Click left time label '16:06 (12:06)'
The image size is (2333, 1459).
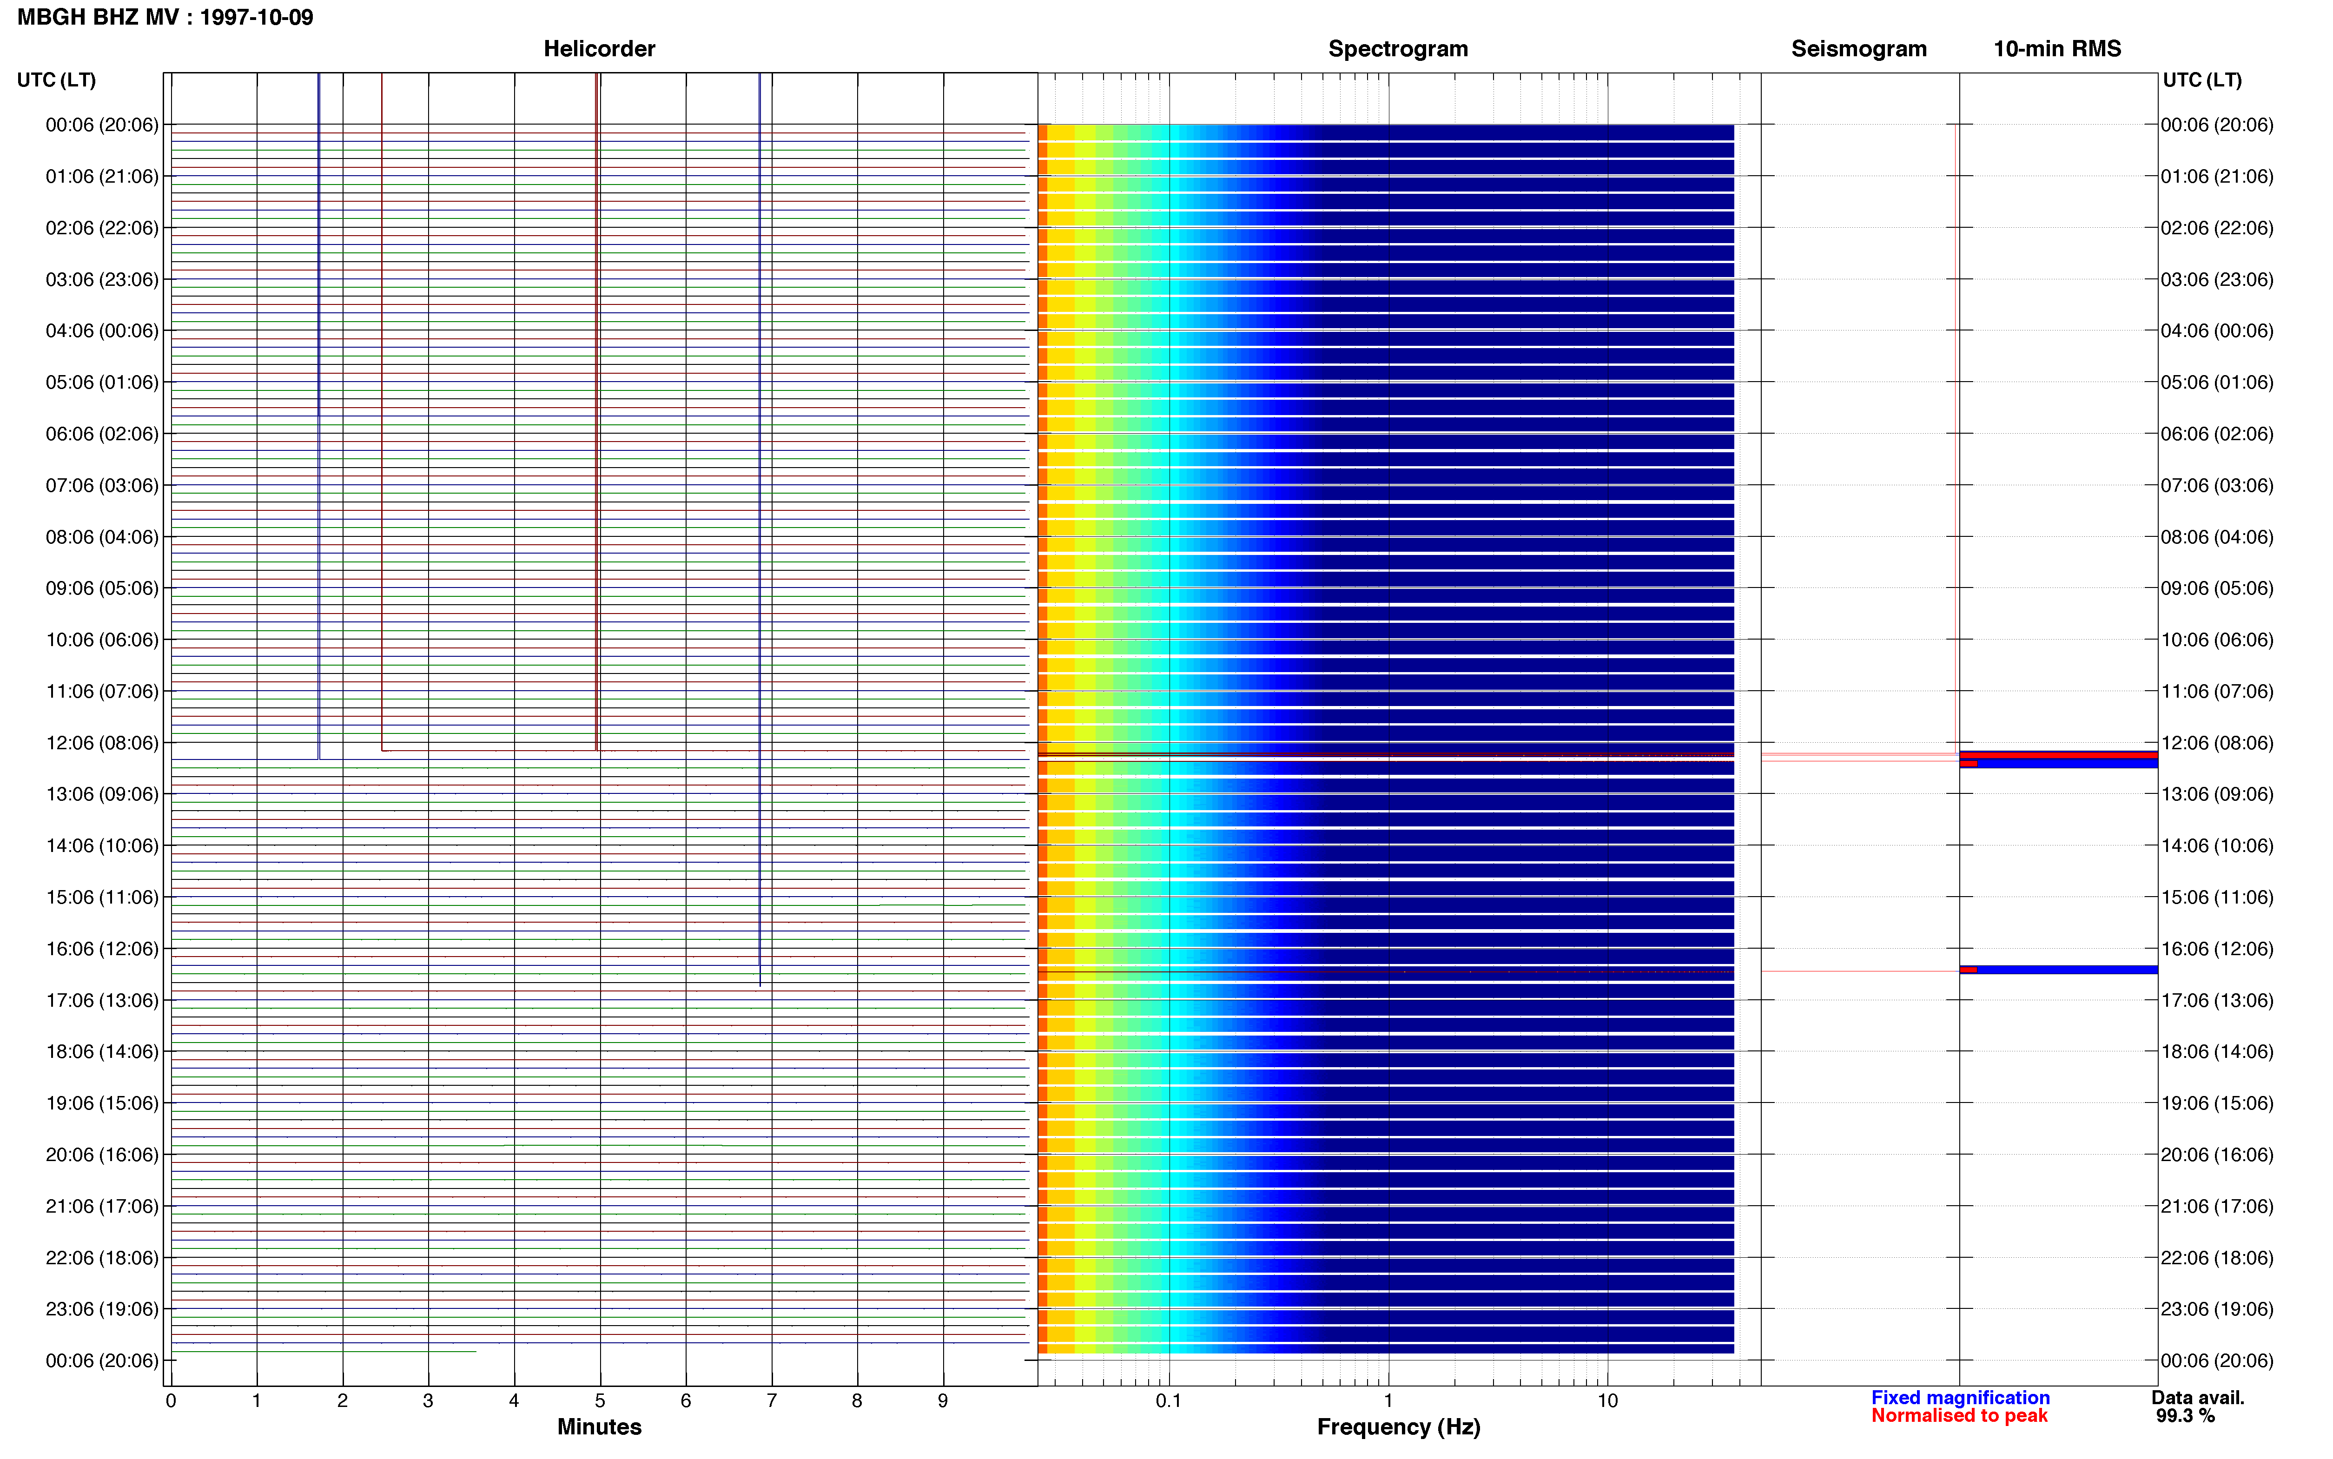(102, 949)
